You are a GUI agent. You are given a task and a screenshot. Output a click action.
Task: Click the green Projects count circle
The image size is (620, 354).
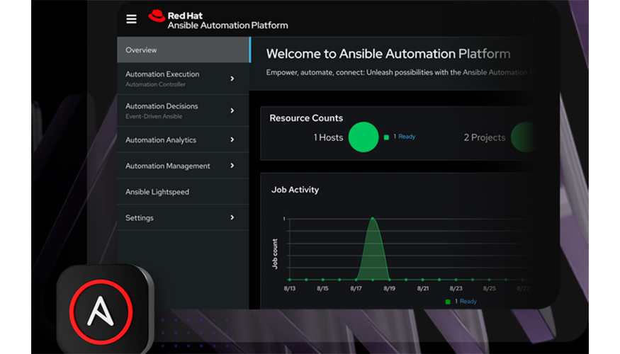(523, 137)
